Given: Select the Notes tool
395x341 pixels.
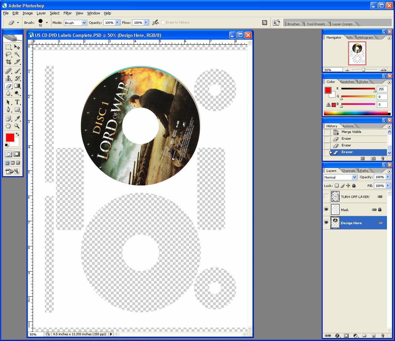Looking at the screenshot, I should [x=8, y=118].
